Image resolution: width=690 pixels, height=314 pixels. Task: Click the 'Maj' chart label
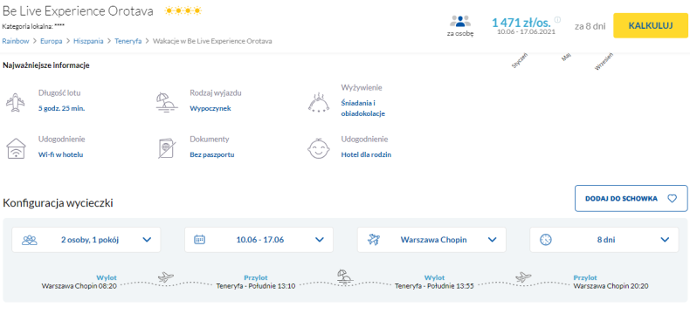click(x=566, y=58)
